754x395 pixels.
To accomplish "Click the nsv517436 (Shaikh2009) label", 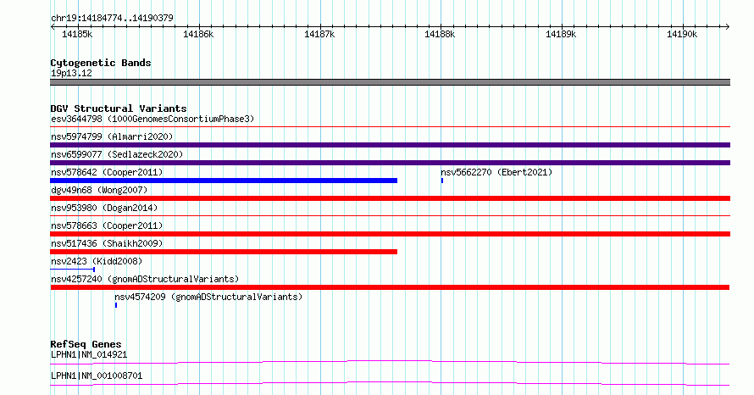I will (107, 243).
